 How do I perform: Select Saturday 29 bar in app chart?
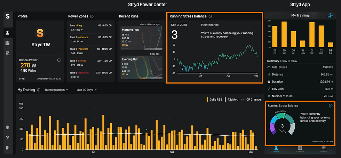(284, 34)
